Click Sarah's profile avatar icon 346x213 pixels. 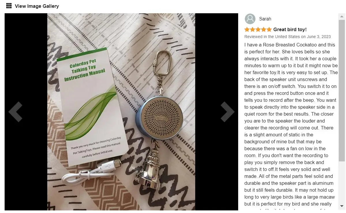[x=250, y=19]
